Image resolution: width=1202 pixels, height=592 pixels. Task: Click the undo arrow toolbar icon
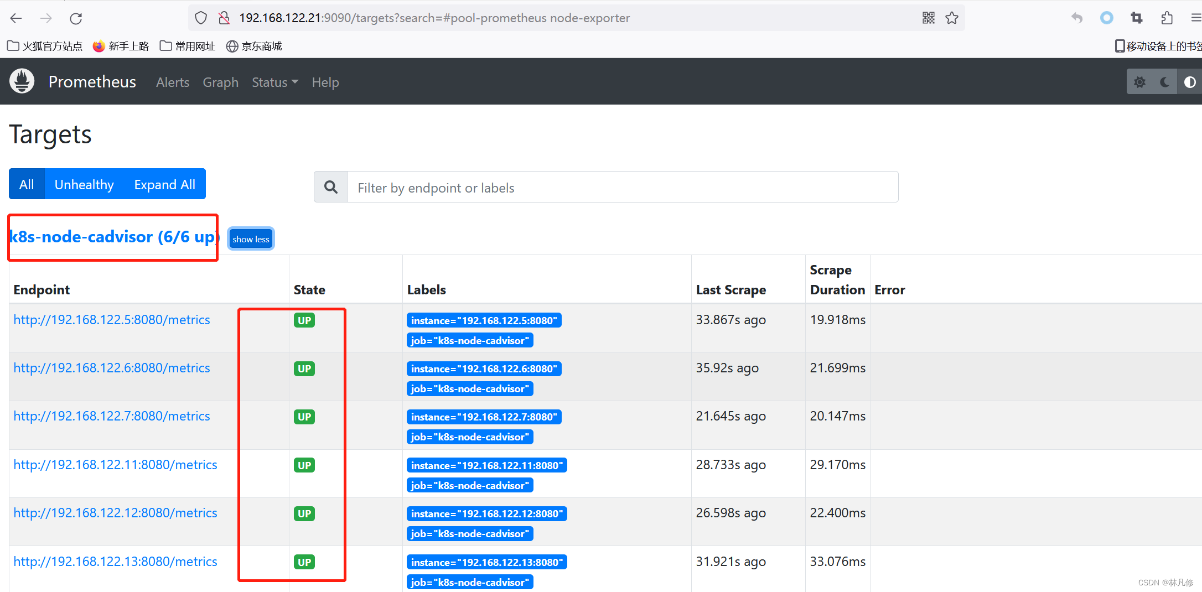pos(1077,18)
